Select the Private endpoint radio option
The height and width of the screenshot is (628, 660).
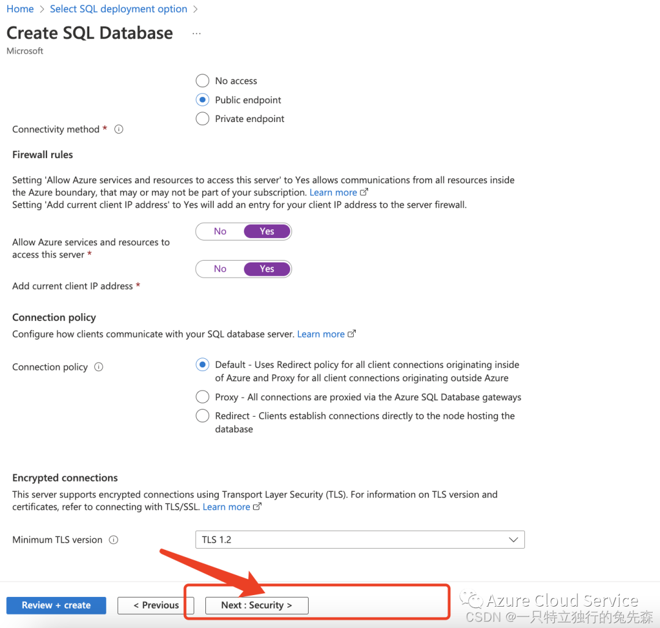pos(202,118)
